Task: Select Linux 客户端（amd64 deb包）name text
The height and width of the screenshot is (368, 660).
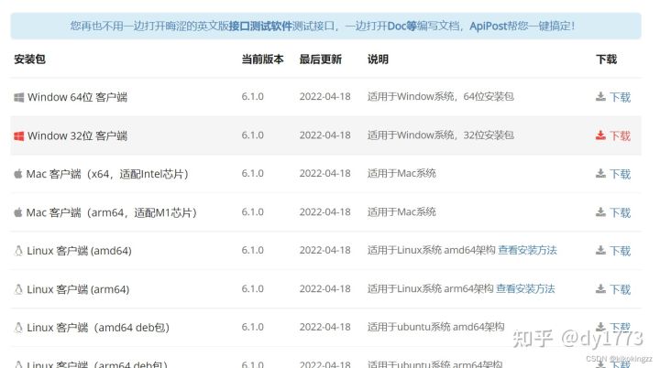Action: click(x=98, y=328)
